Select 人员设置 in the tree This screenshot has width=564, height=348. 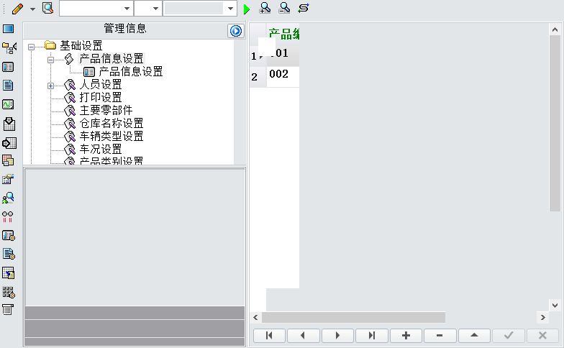101,85
